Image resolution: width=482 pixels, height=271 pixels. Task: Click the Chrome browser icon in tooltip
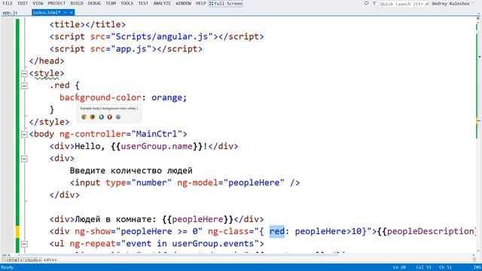click(x=84, y=117)
